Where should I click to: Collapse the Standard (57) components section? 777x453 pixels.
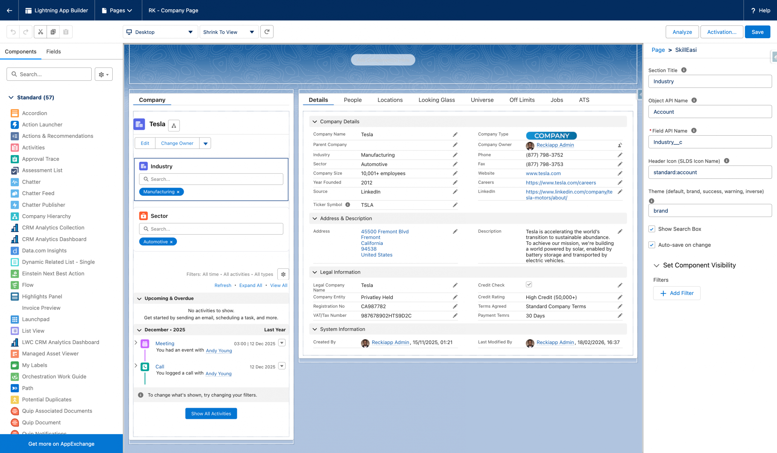pos(11,97)
